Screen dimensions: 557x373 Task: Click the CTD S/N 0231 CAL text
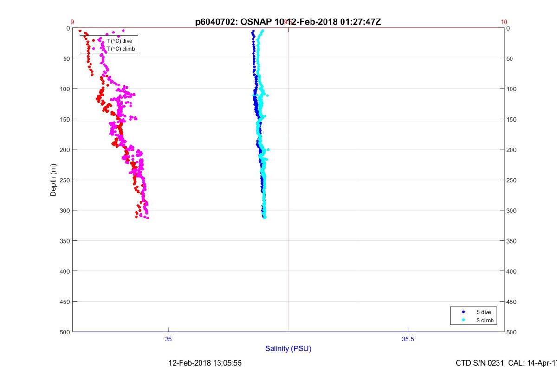(x=506, y=363)
